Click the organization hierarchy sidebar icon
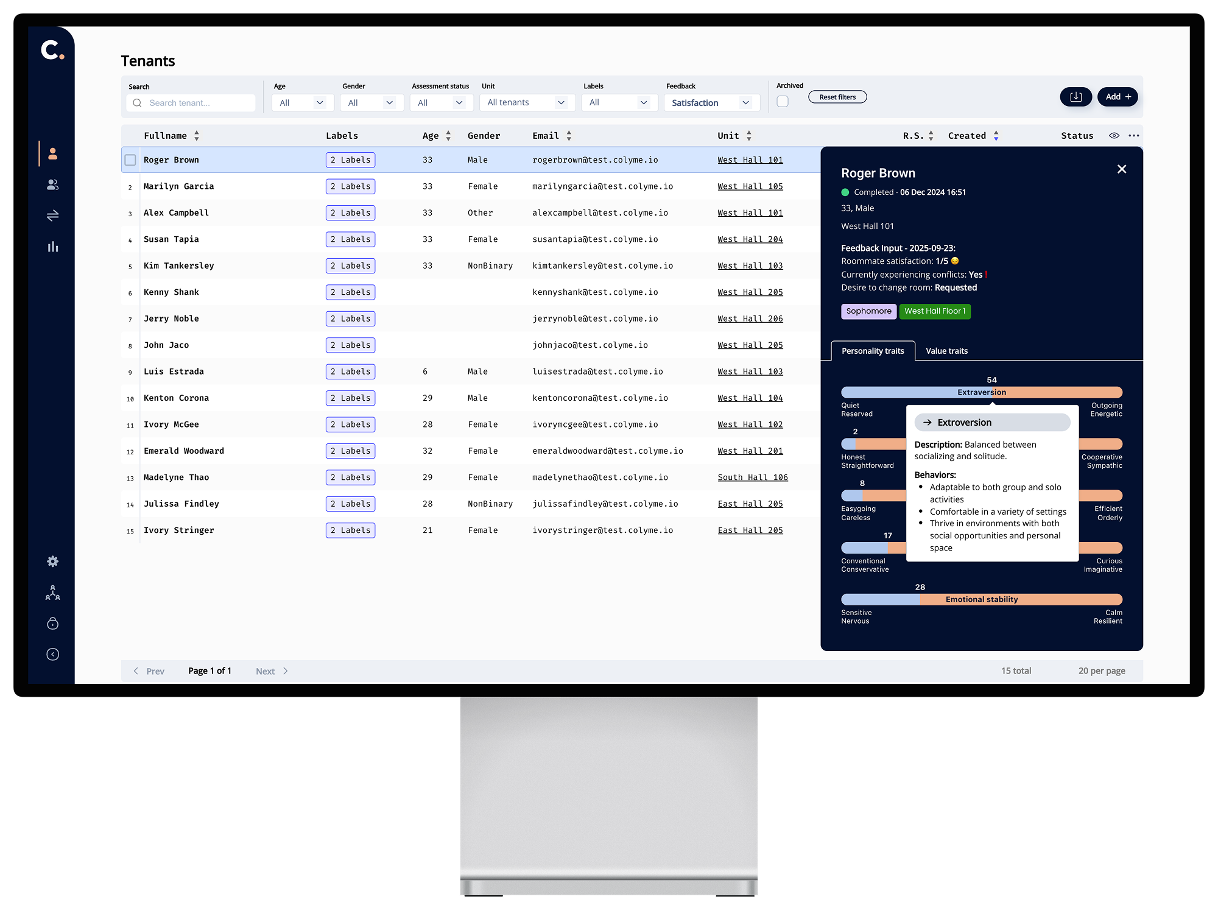The height and width of the screenshot is (919, 1218). click(x=53, y=593)
